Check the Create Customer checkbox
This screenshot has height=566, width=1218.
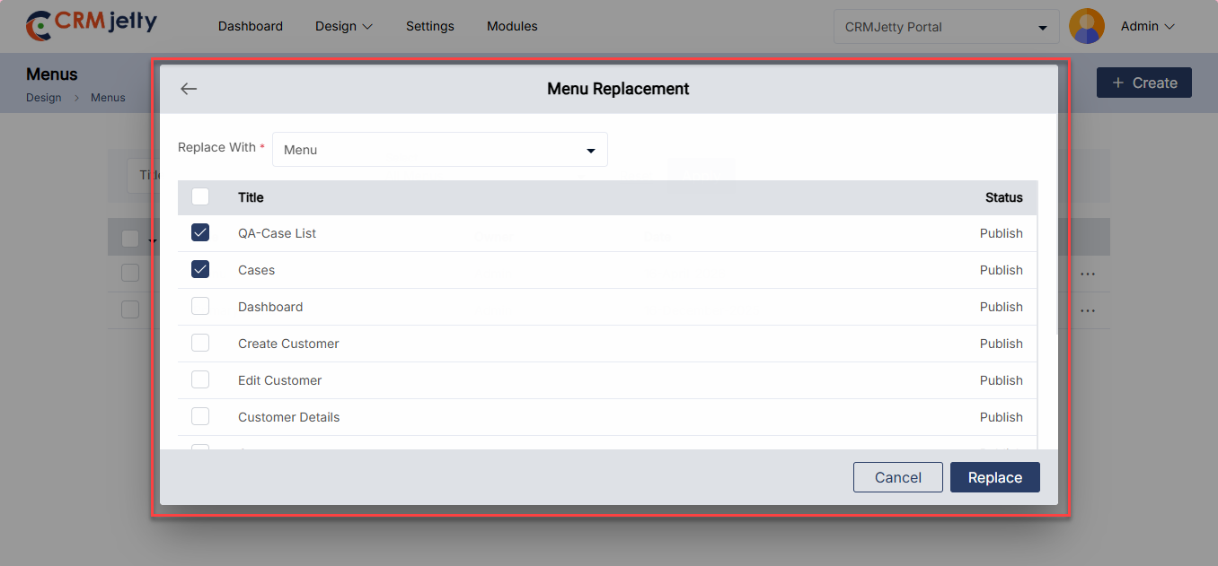[200, 344]
